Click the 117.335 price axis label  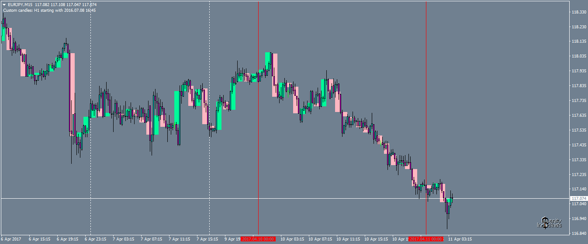(579, 160)
